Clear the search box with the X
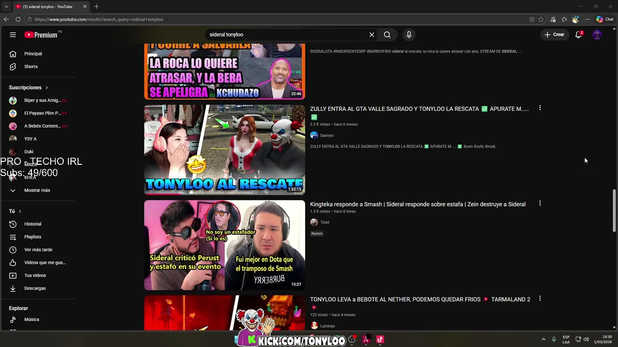The height and width of the screenshot is (347, 618). 372,35
